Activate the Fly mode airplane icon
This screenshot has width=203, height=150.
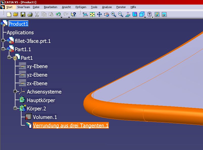[85, 14]
